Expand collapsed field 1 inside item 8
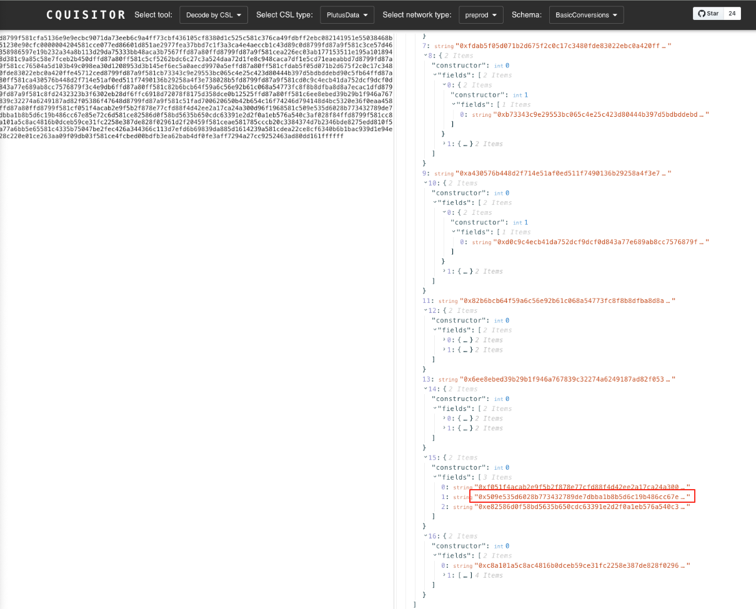The width and height of the screenshot is (756, 609). (x=444, y=144)
